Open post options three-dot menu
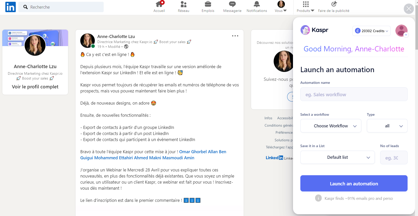418x216 pixels. click(x=235, y=36)
